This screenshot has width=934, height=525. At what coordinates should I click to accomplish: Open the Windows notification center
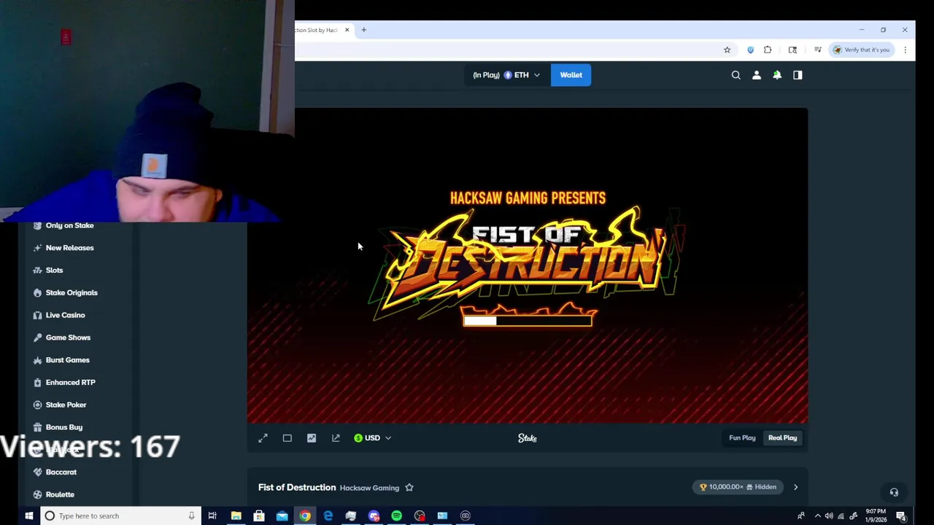point(901,516)
